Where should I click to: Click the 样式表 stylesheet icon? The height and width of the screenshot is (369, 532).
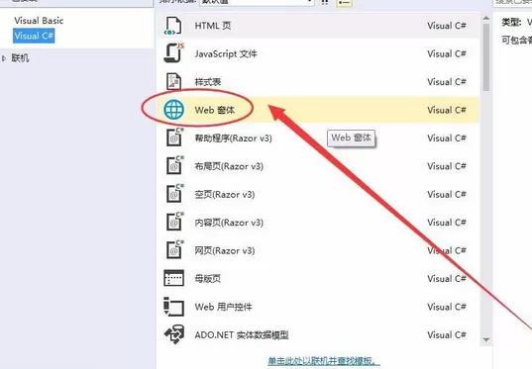(173, 82)
